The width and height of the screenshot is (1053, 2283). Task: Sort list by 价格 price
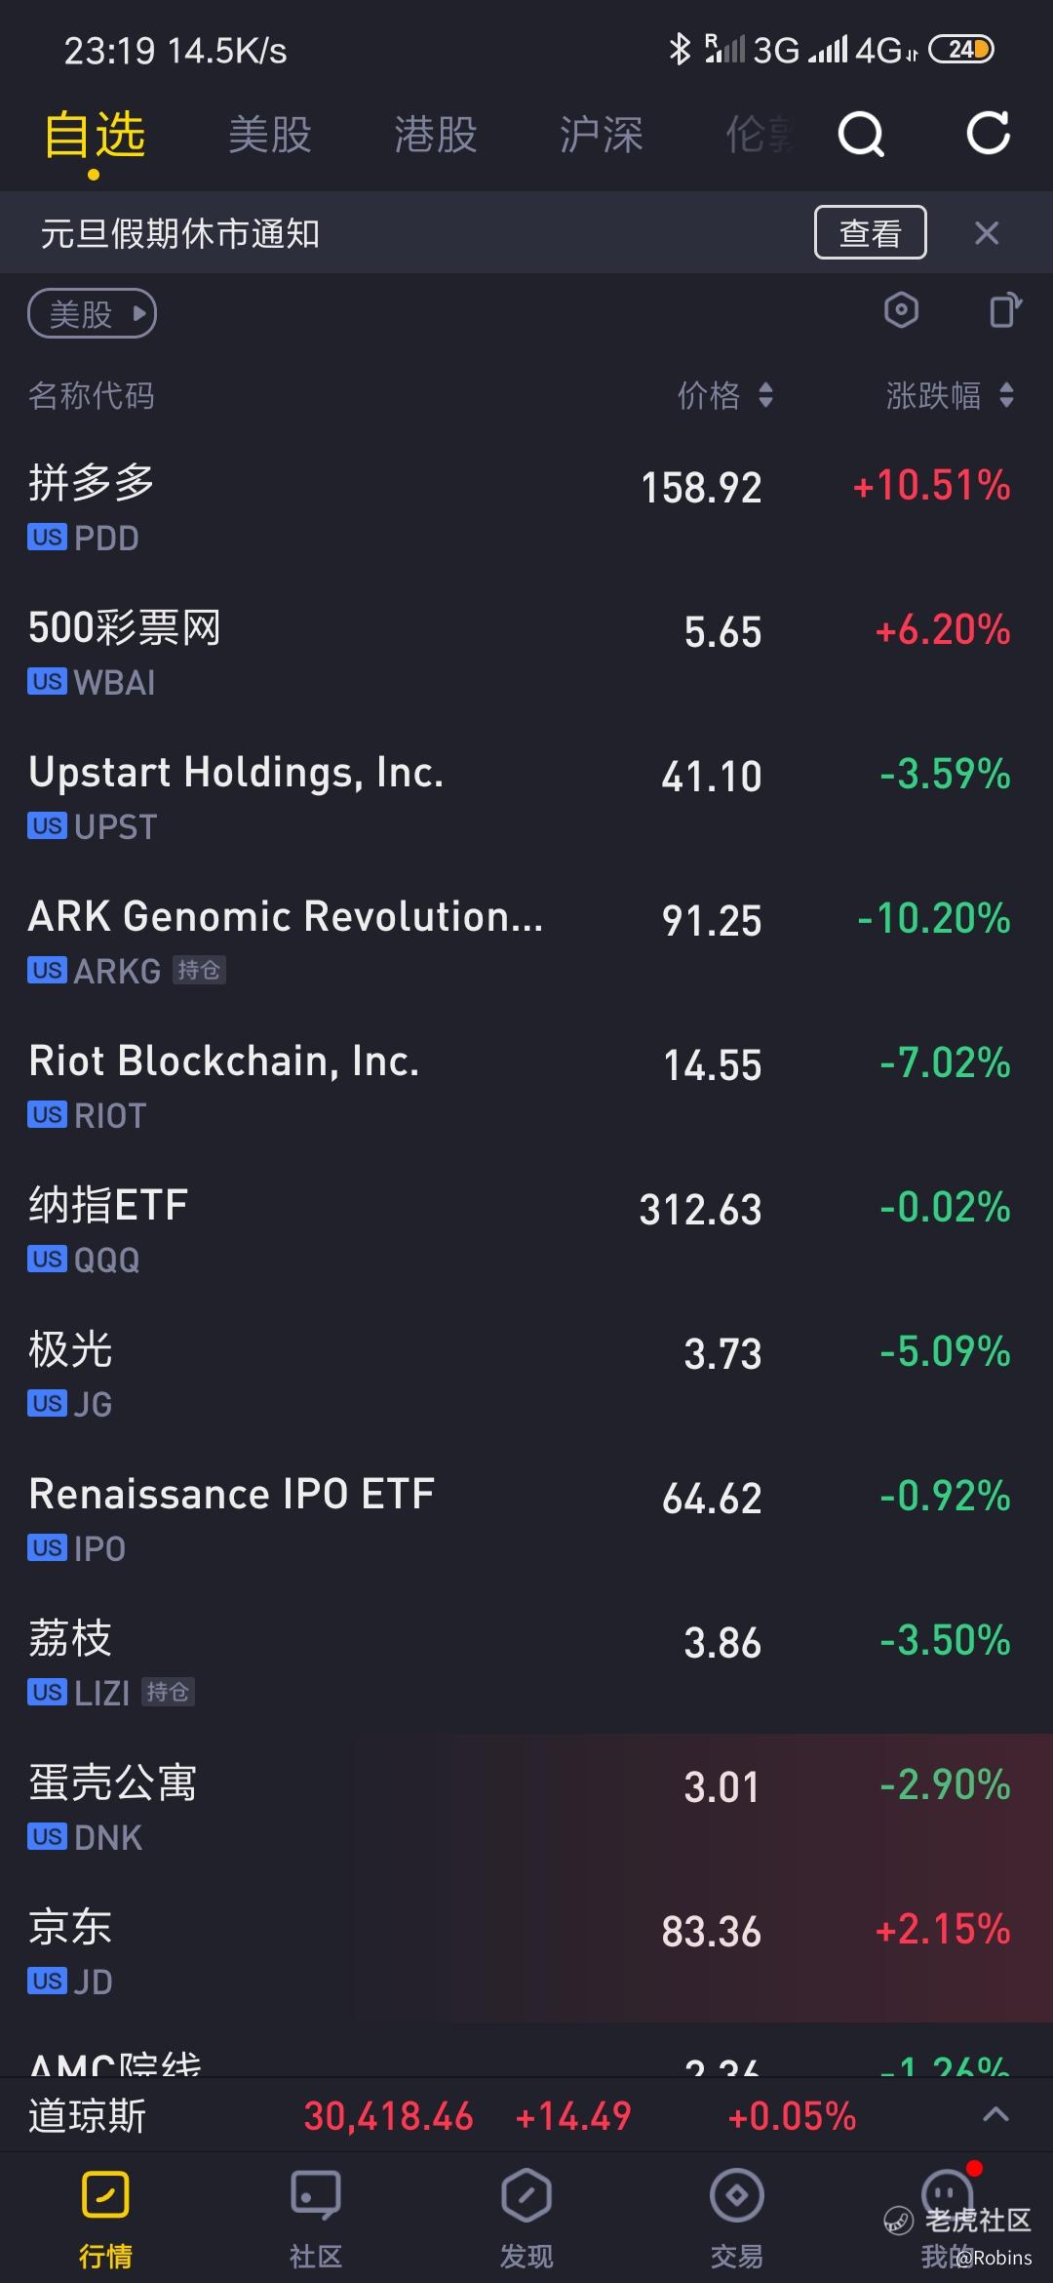coord(726,395)
